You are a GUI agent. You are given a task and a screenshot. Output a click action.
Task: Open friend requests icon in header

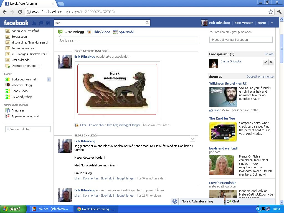pyautogui.click(x=34, y=23)
